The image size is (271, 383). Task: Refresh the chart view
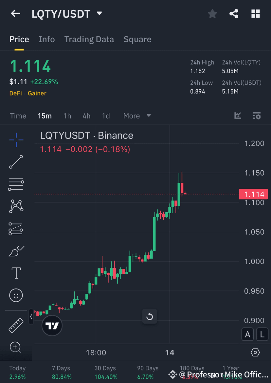pos(150,316)
